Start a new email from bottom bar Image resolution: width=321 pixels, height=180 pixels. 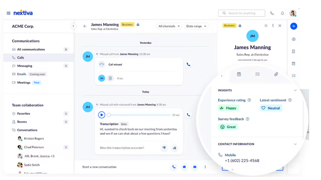[x=195, y=167]
